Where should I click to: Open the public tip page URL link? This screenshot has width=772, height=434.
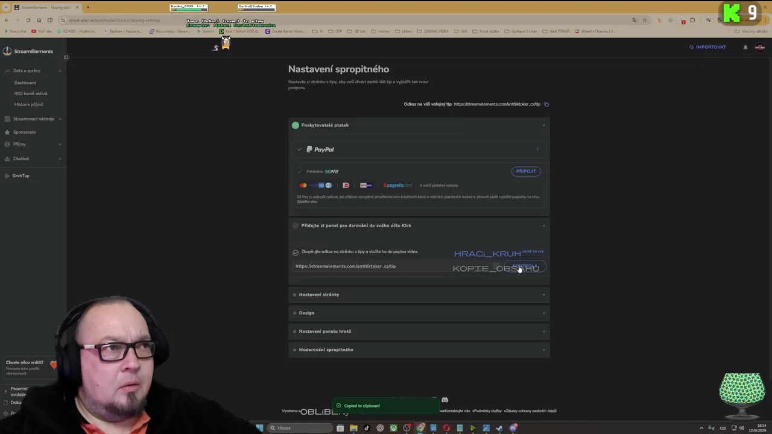(x=497, y=104)
